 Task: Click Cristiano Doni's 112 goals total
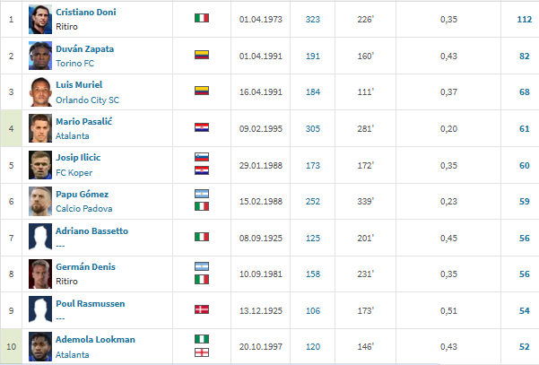tap(524, 19)
